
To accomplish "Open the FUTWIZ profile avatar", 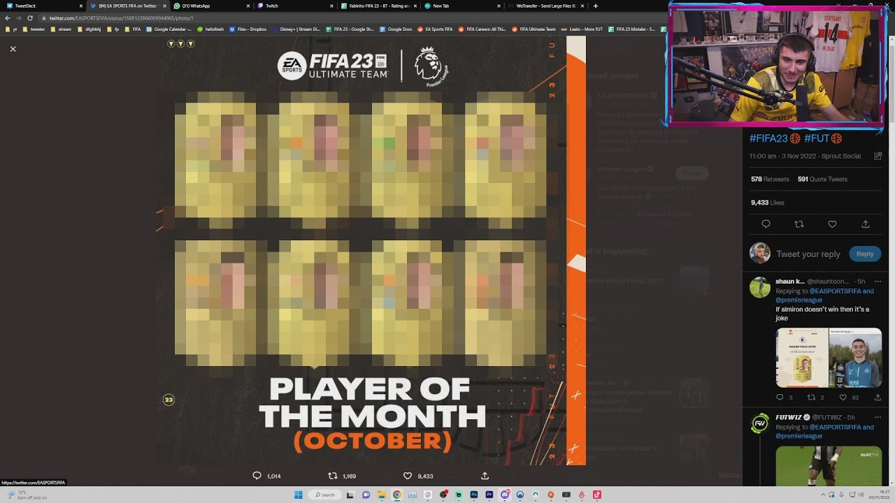I will [760, 423].
